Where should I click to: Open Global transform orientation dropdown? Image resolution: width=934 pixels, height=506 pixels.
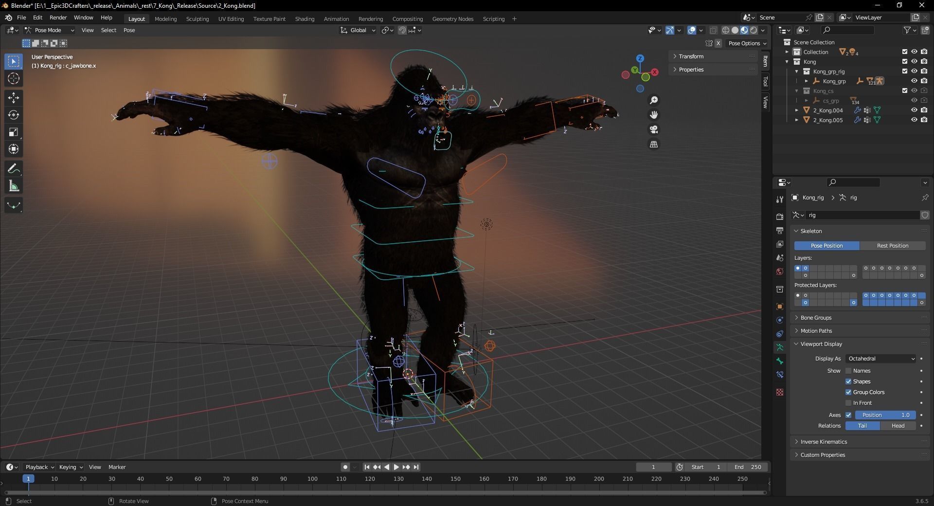(358, 30)
